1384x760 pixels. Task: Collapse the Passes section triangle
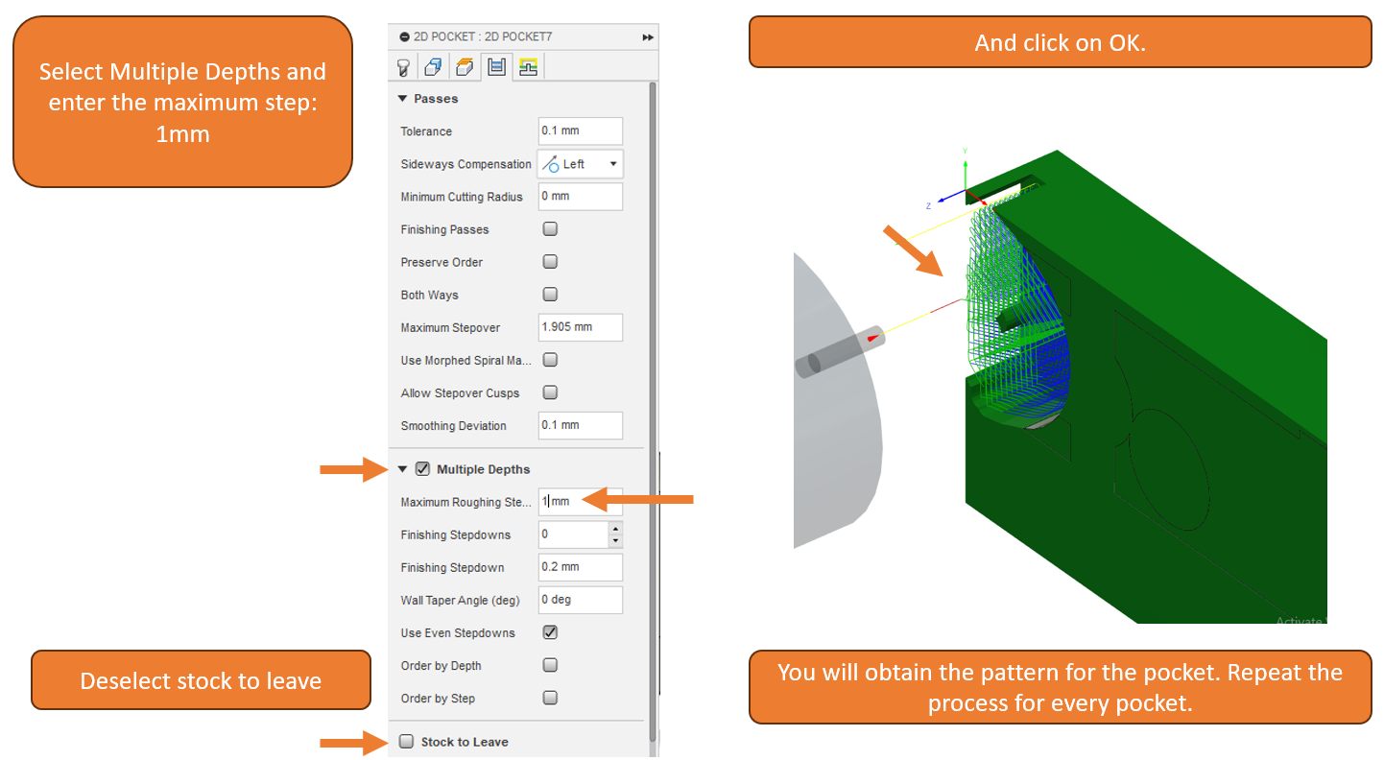point(403,99)
